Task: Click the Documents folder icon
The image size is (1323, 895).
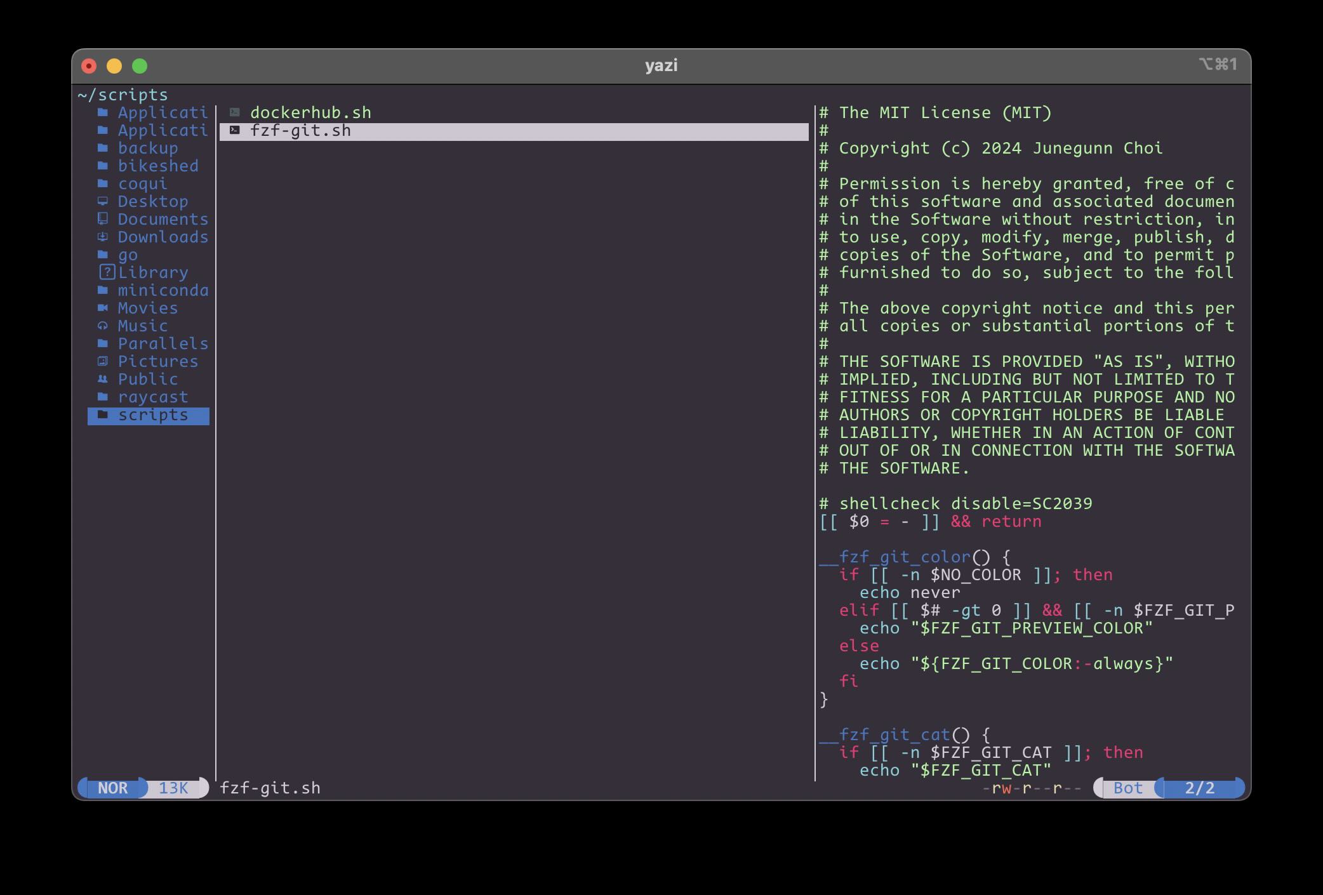Action: click(x=103, y=219)
